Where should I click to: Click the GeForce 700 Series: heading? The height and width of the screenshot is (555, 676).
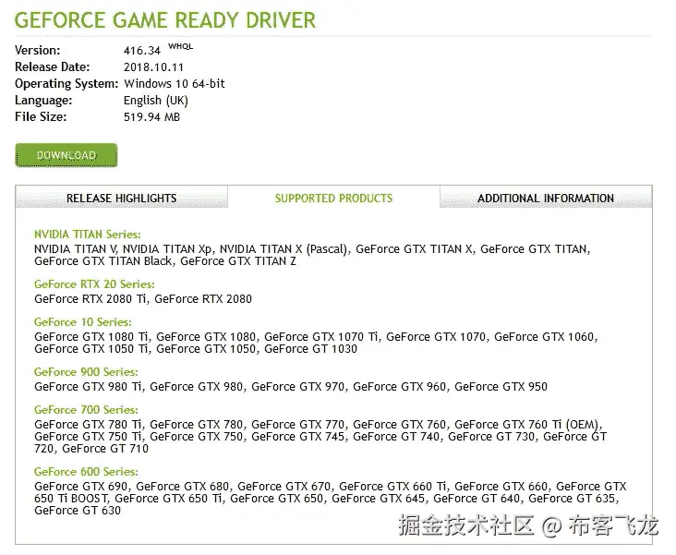coord(86,410)
